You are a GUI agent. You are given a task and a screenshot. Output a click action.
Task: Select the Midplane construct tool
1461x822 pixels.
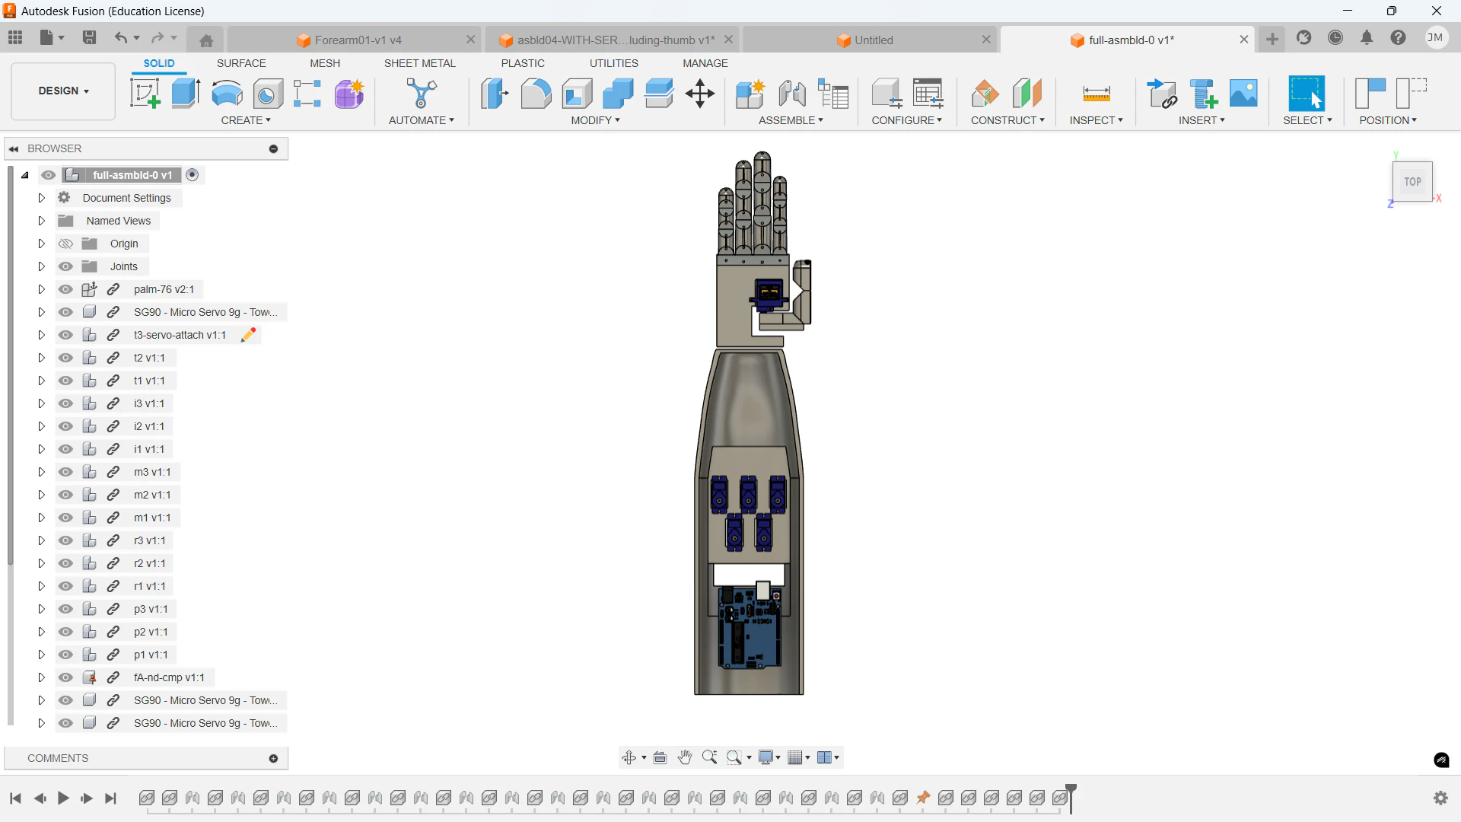click(x=1027, y=94)
